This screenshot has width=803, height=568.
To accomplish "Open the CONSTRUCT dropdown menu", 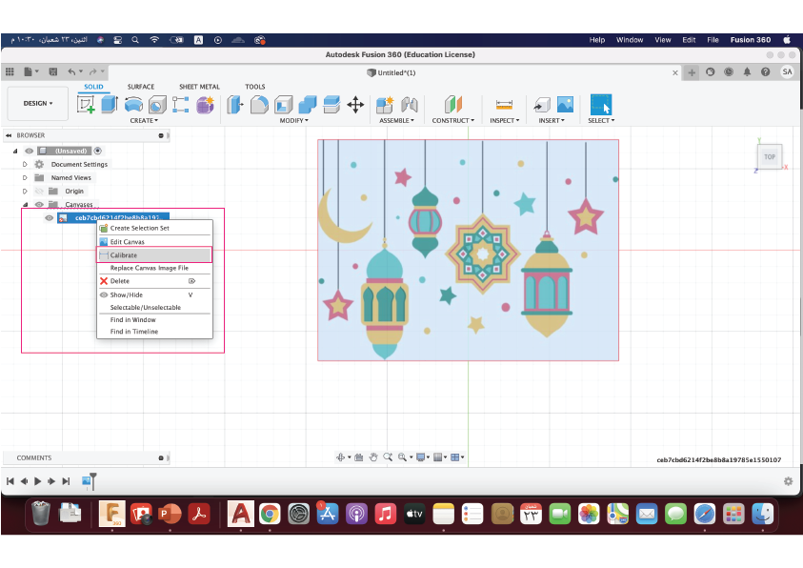I will point(453,120).
